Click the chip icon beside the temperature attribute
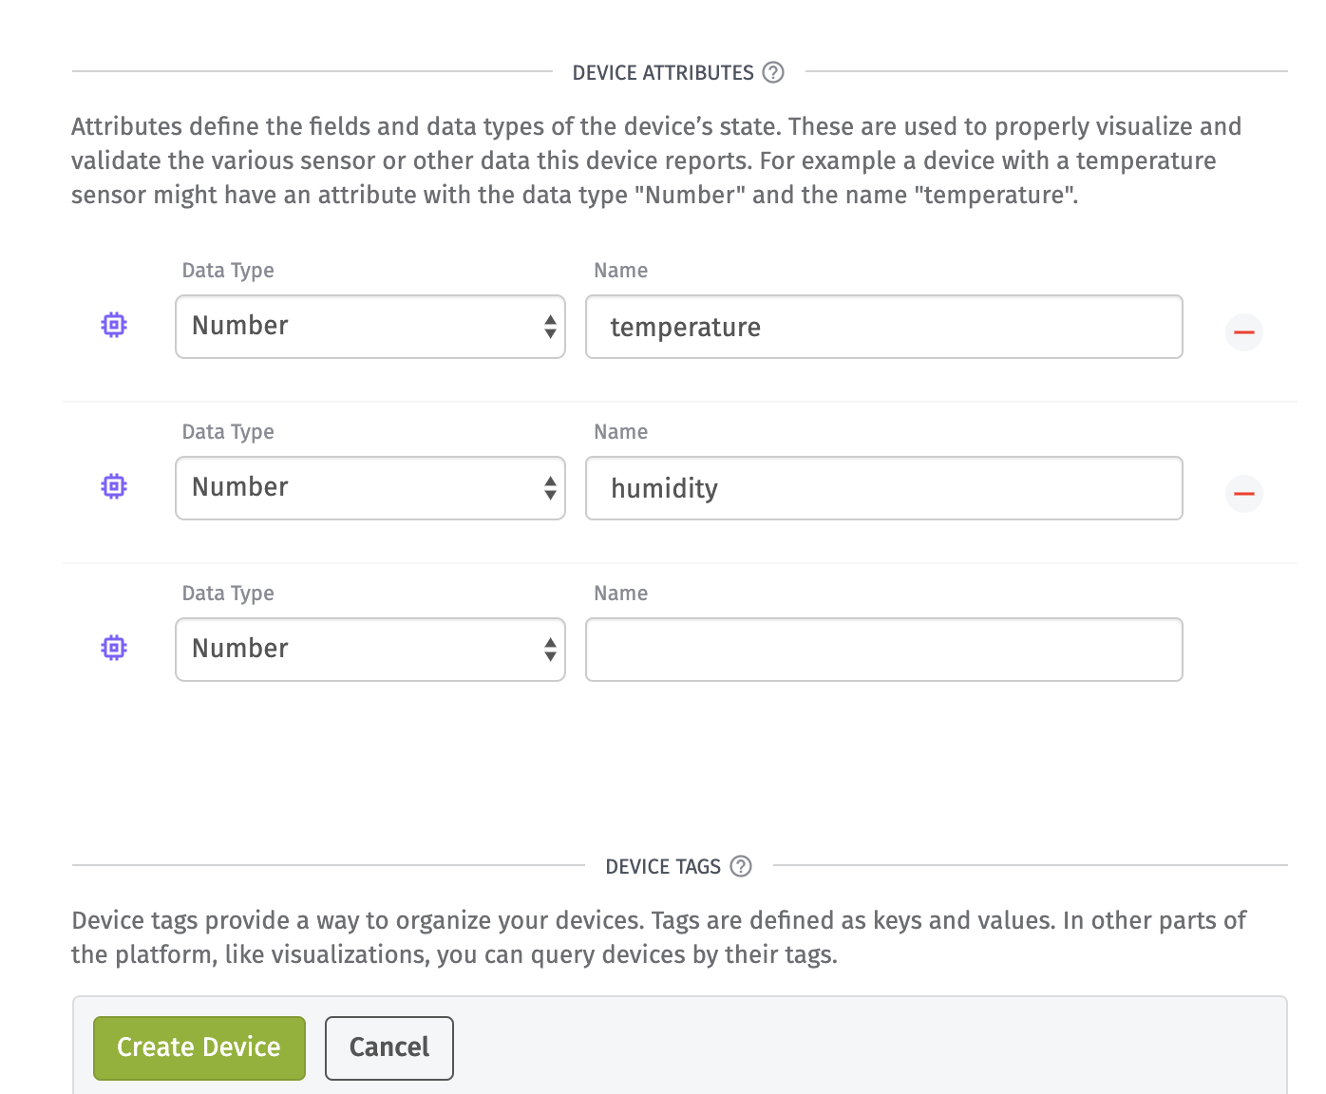Viewport: 1326px width, 1094px height. pyautogui.click(x=113, y=325)
